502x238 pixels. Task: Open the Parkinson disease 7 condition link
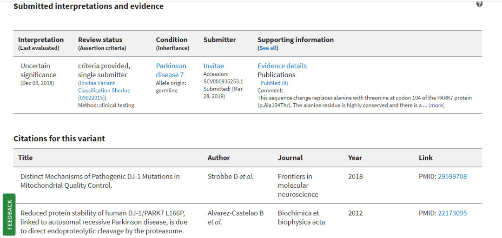[171, 70]
